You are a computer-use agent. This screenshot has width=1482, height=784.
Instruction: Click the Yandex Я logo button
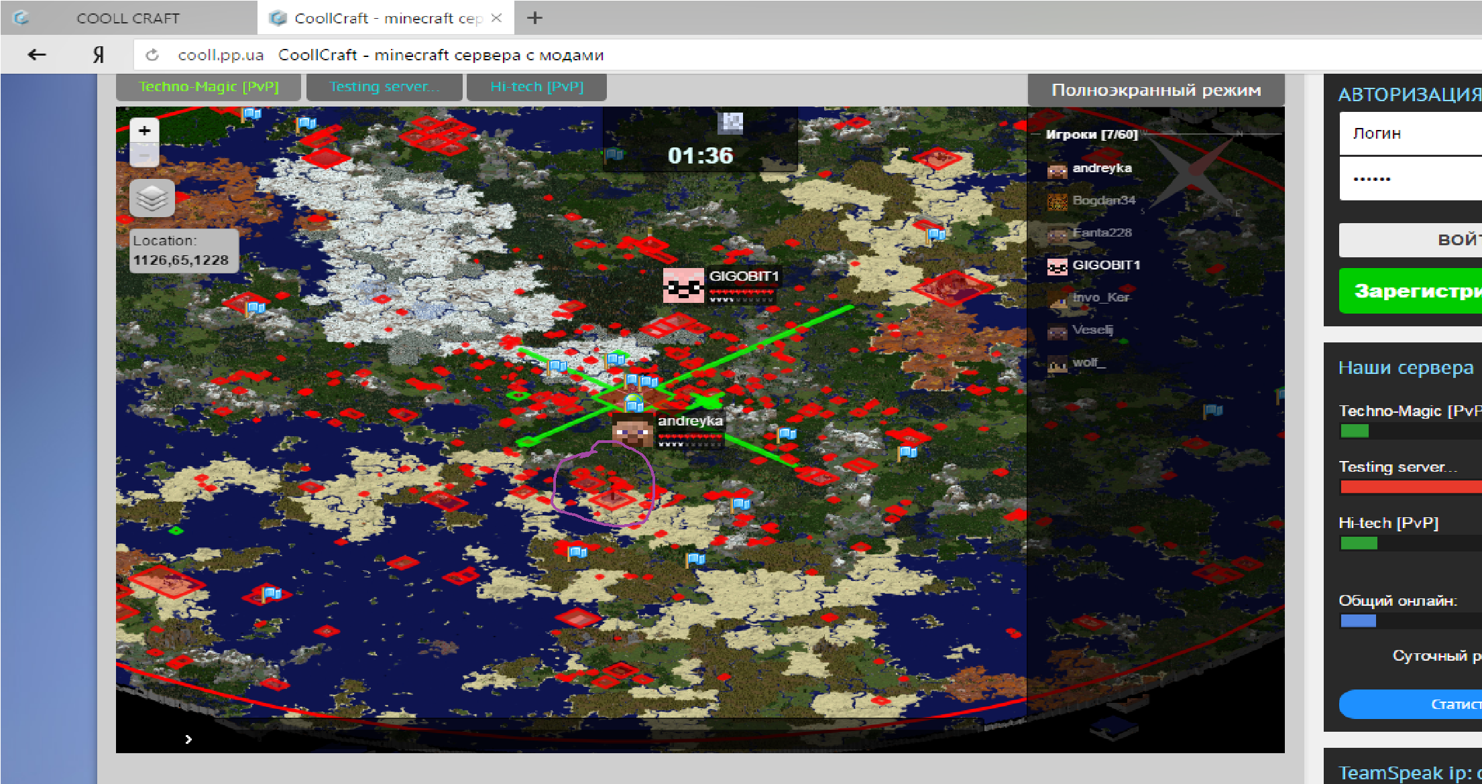[99, 55]
